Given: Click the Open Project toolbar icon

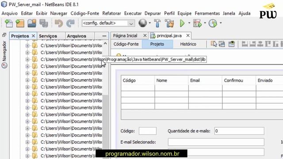Looking at the screenshot, I should tap(32, 23).
